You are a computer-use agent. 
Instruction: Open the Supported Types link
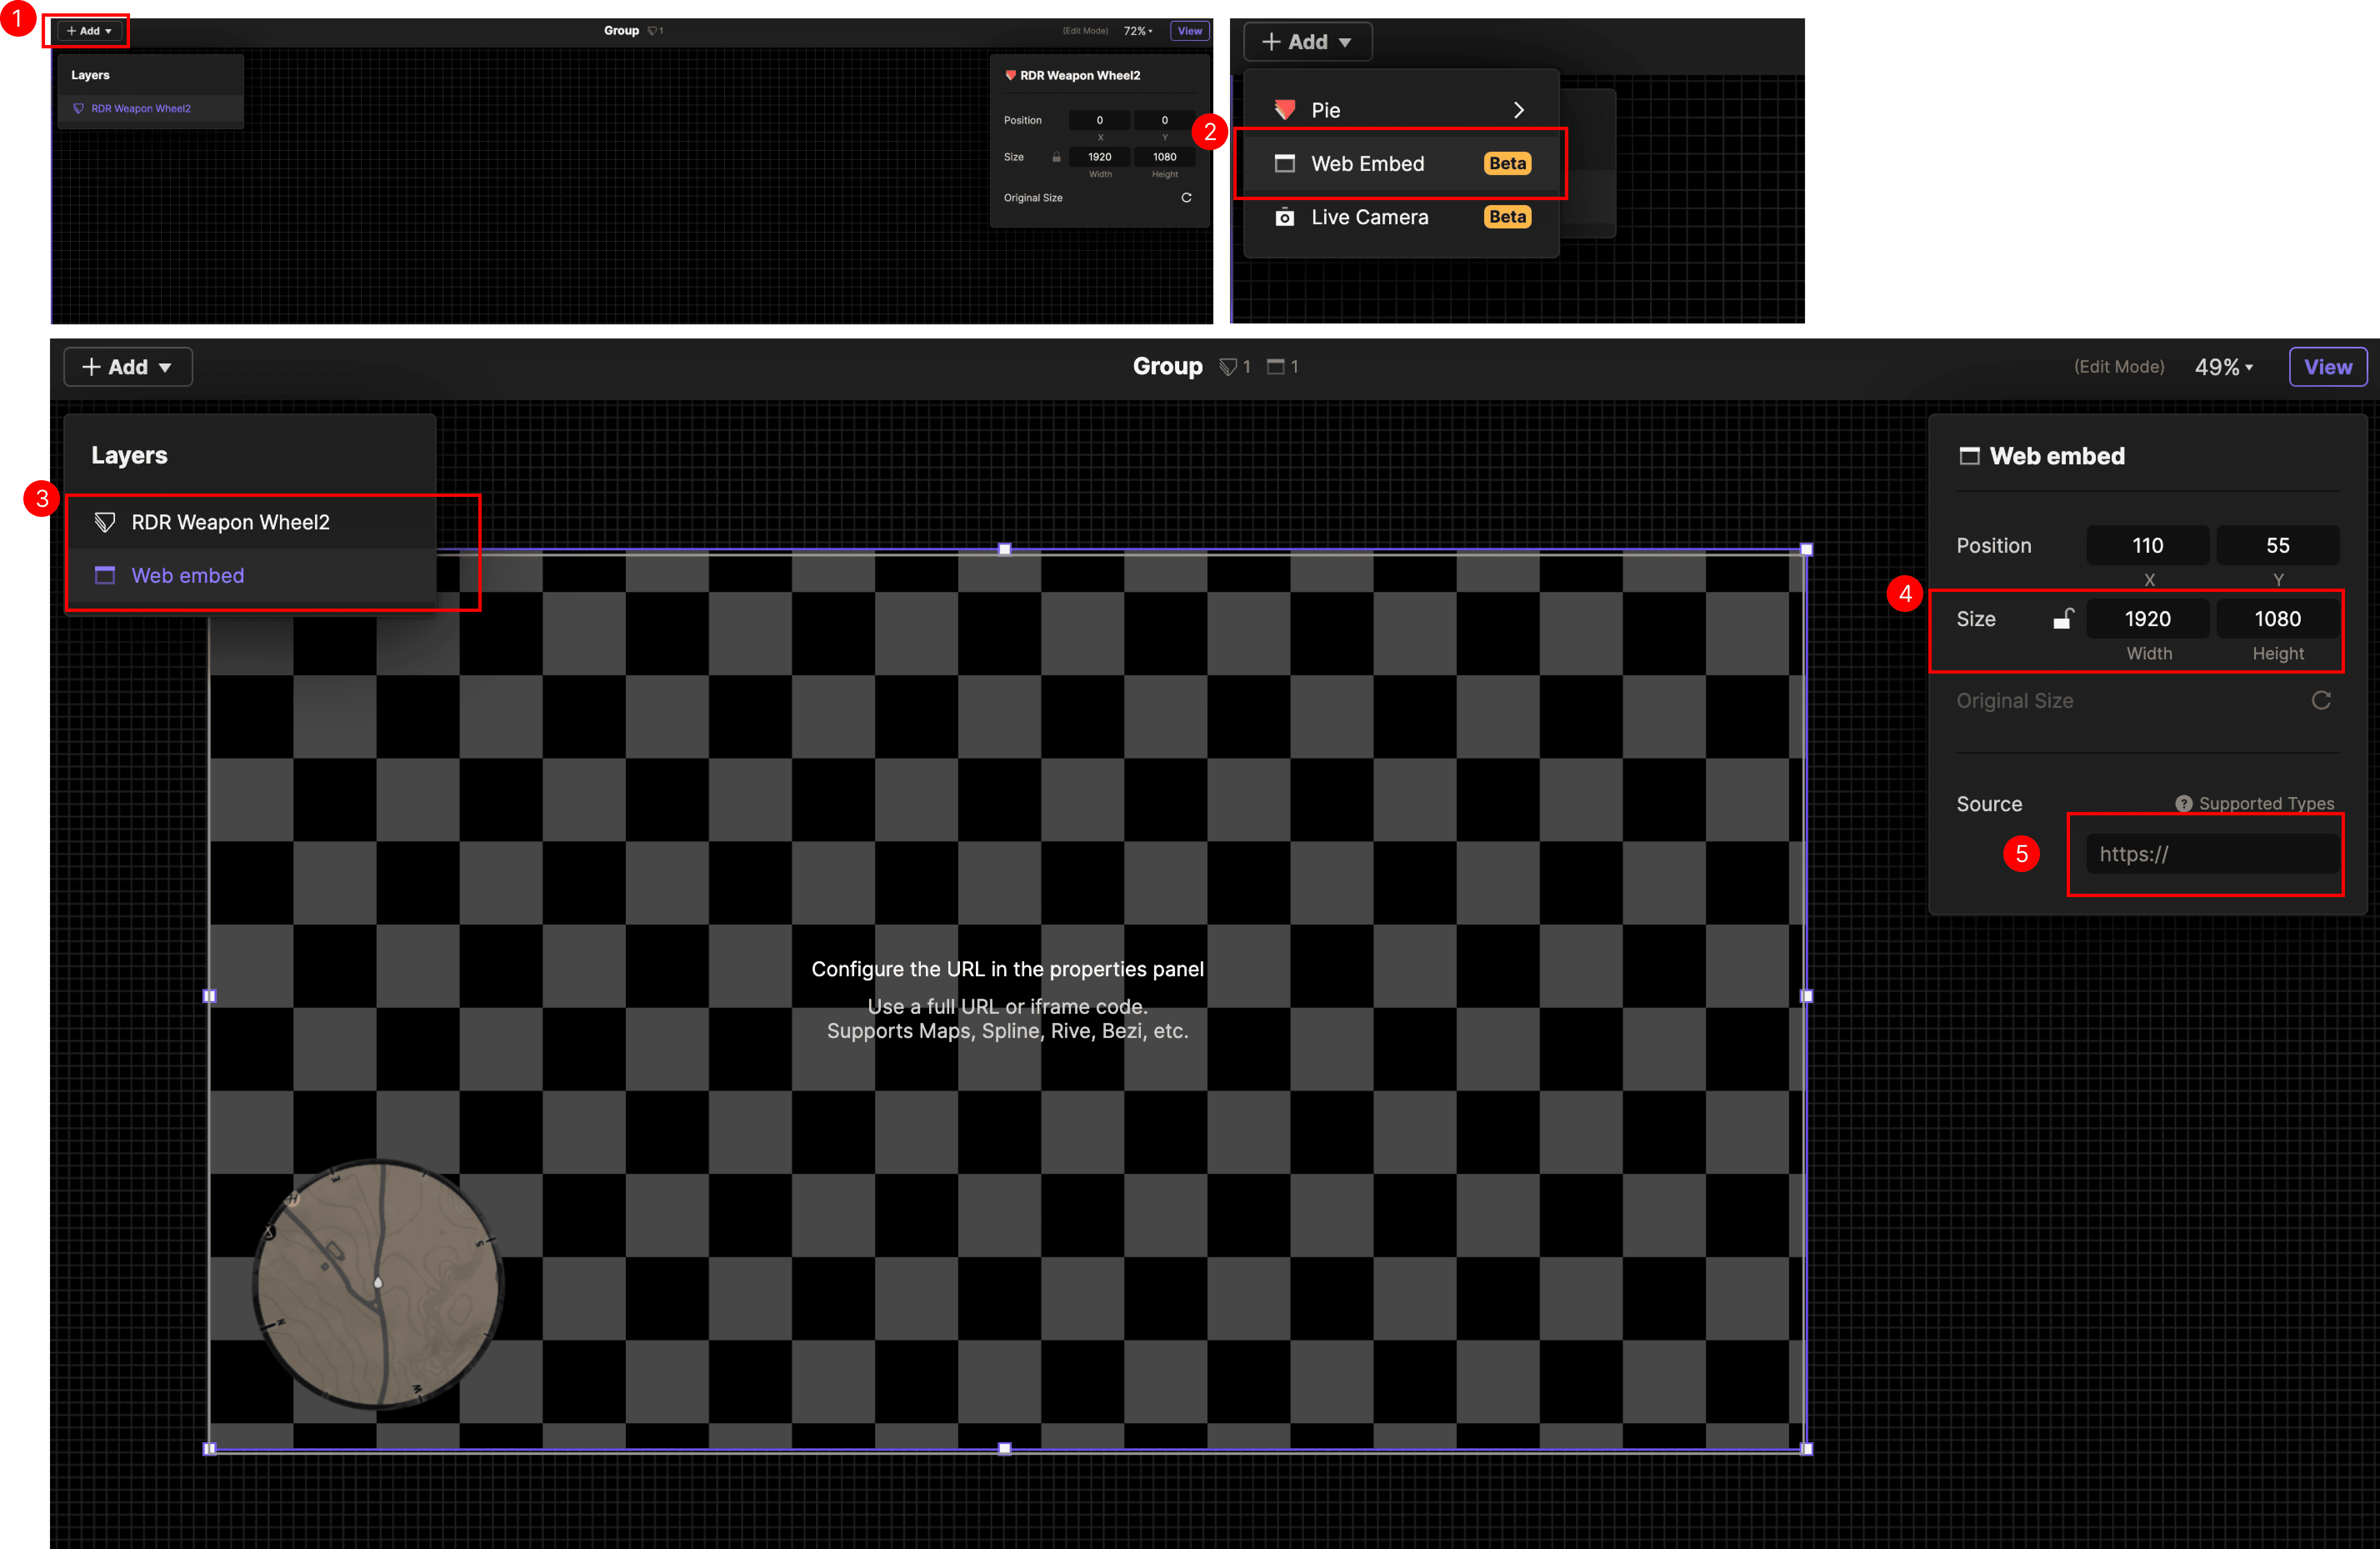coord(2265,804)
